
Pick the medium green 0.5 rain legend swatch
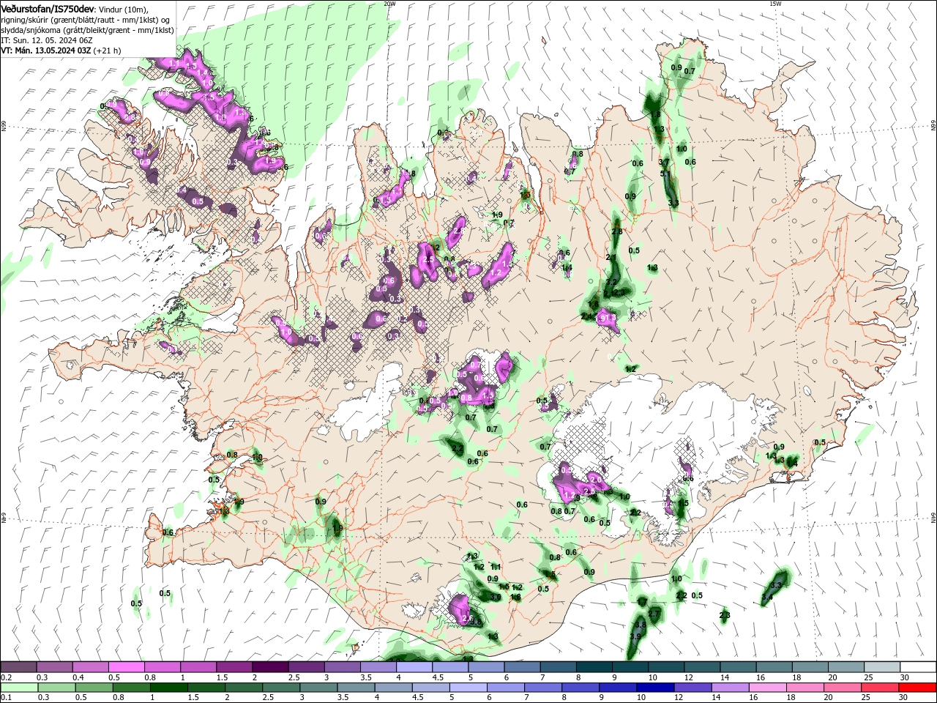[x=94, y=688]
